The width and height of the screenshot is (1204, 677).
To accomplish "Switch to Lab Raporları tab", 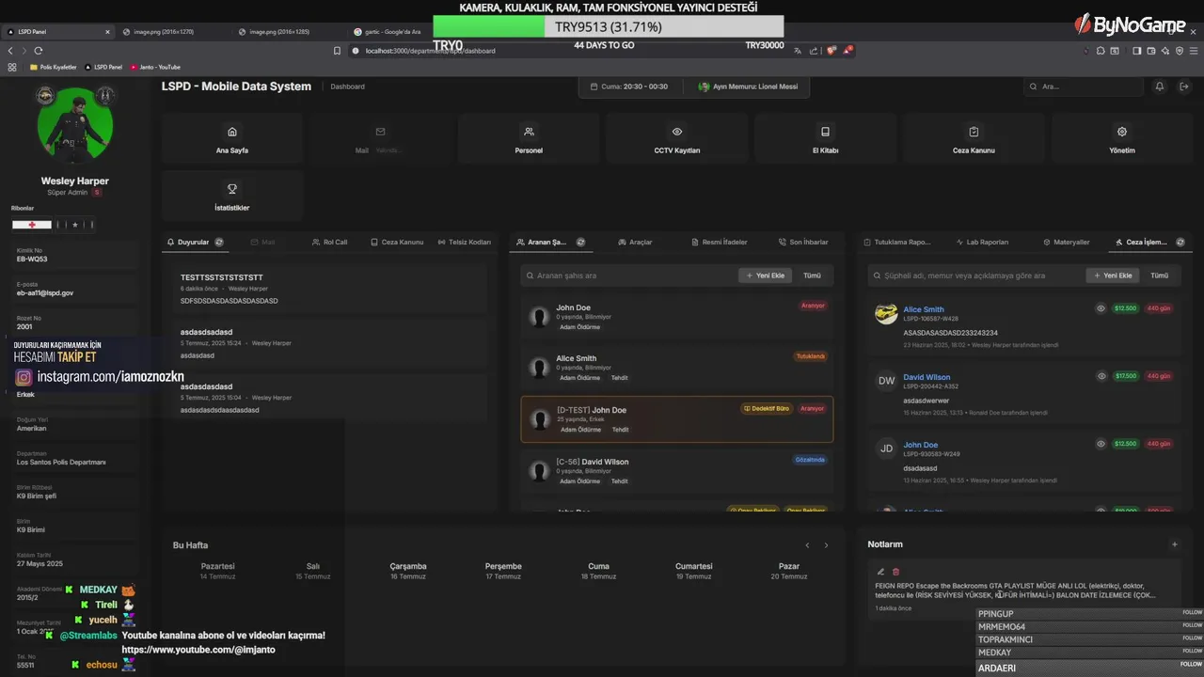I will coord(981,242).
